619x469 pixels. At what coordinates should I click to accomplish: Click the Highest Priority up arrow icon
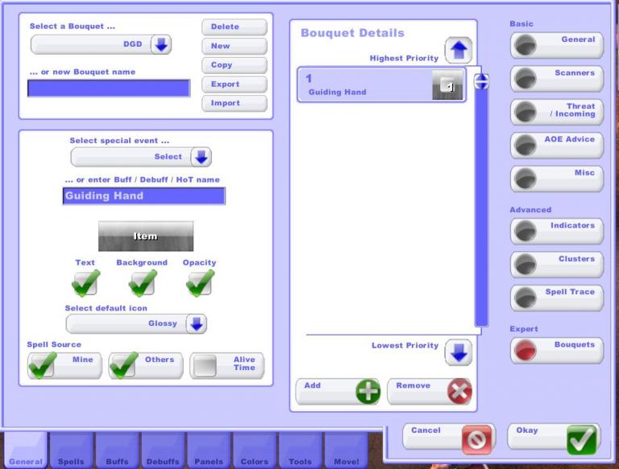458,52
